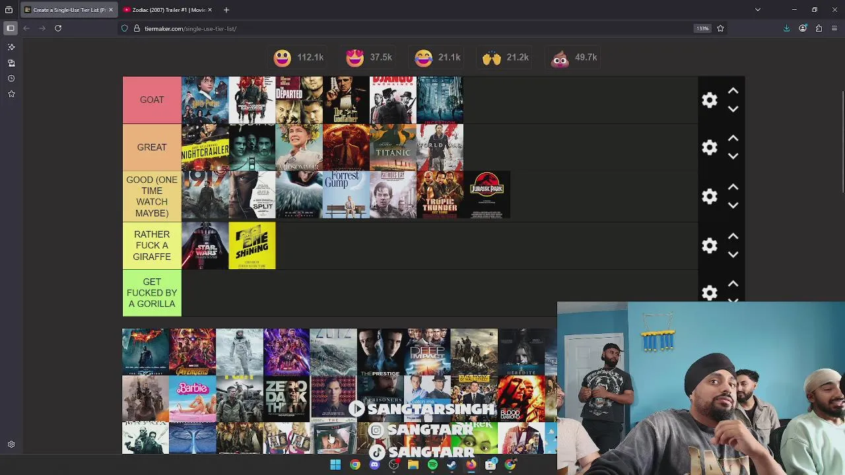
Task: Open the AI chatbot sidebar icon
Action: (11, 47)
